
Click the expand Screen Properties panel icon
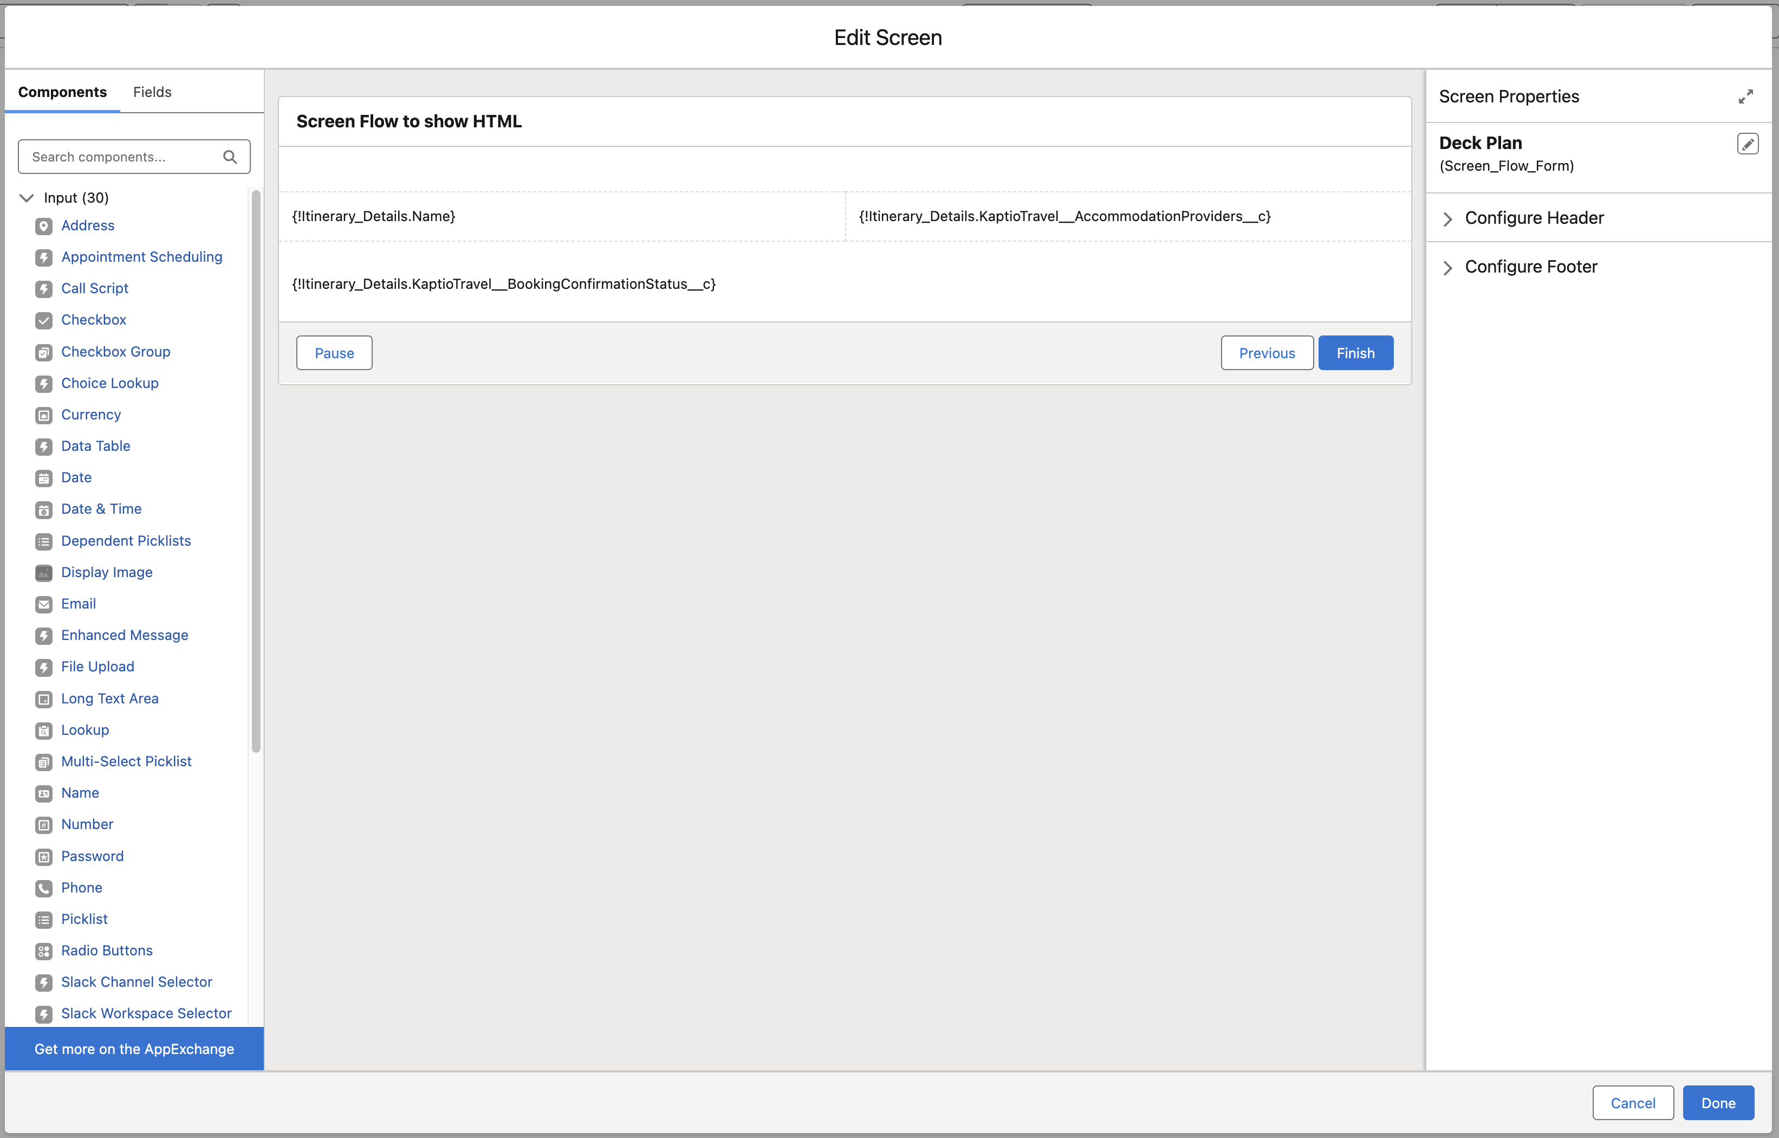tap(1745, 97)
